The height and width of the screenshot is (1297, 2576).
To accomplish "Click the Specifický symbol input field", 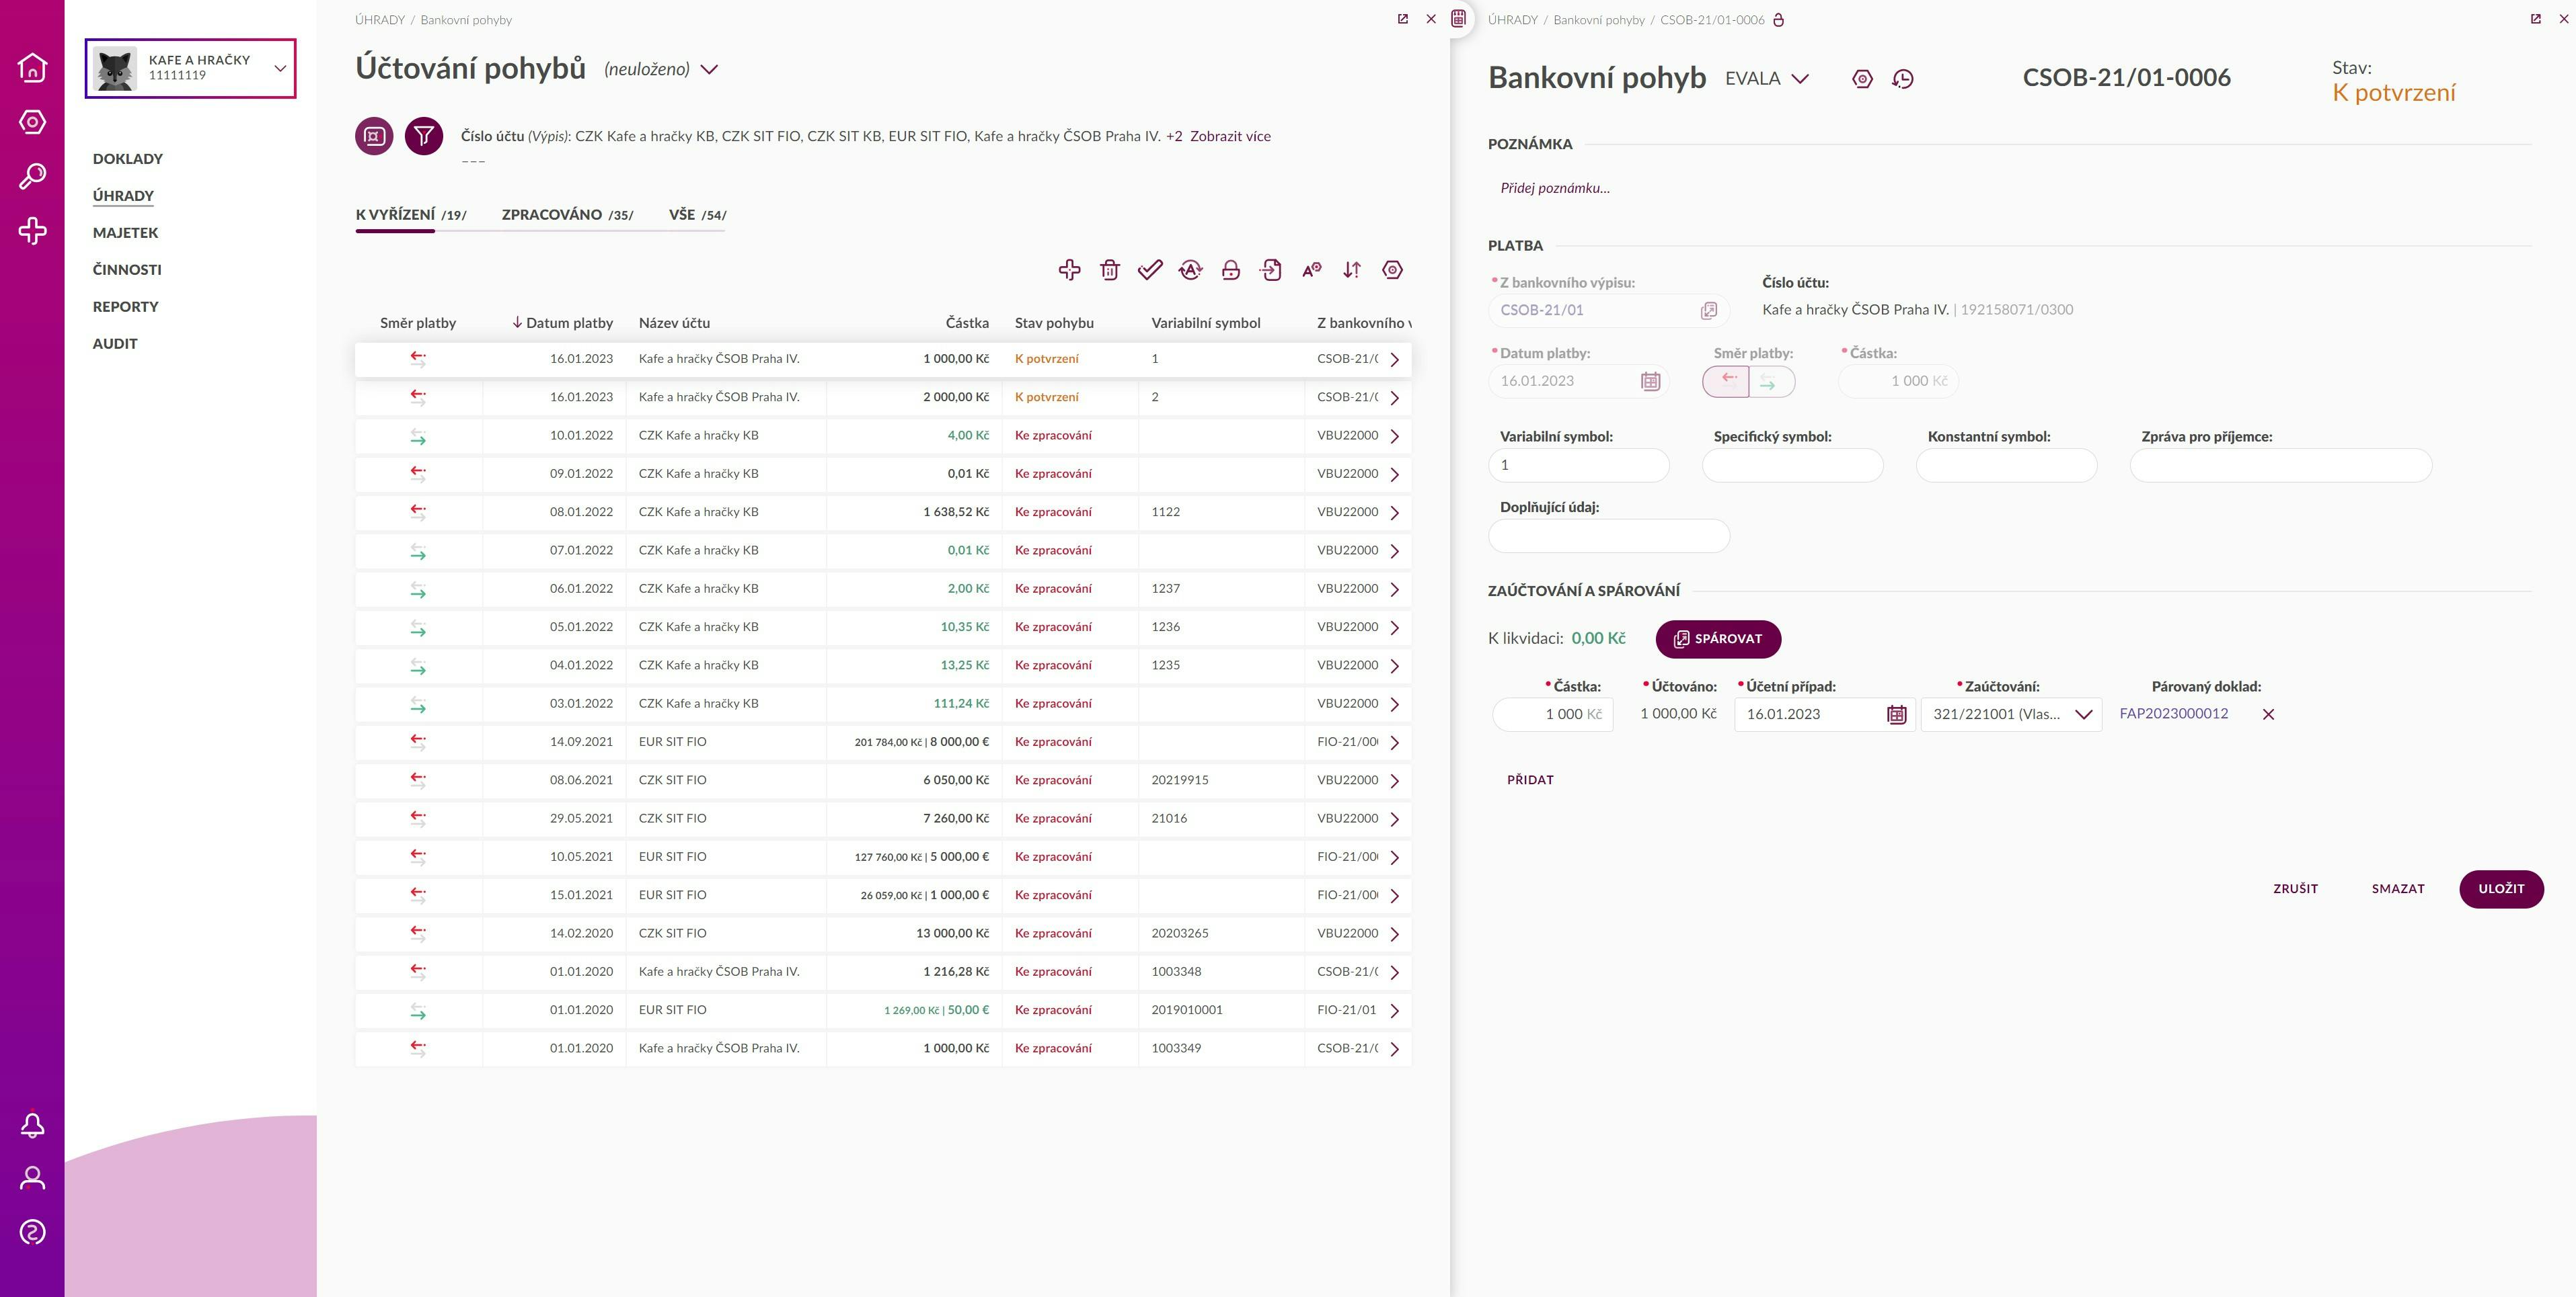I will 1792,466.
